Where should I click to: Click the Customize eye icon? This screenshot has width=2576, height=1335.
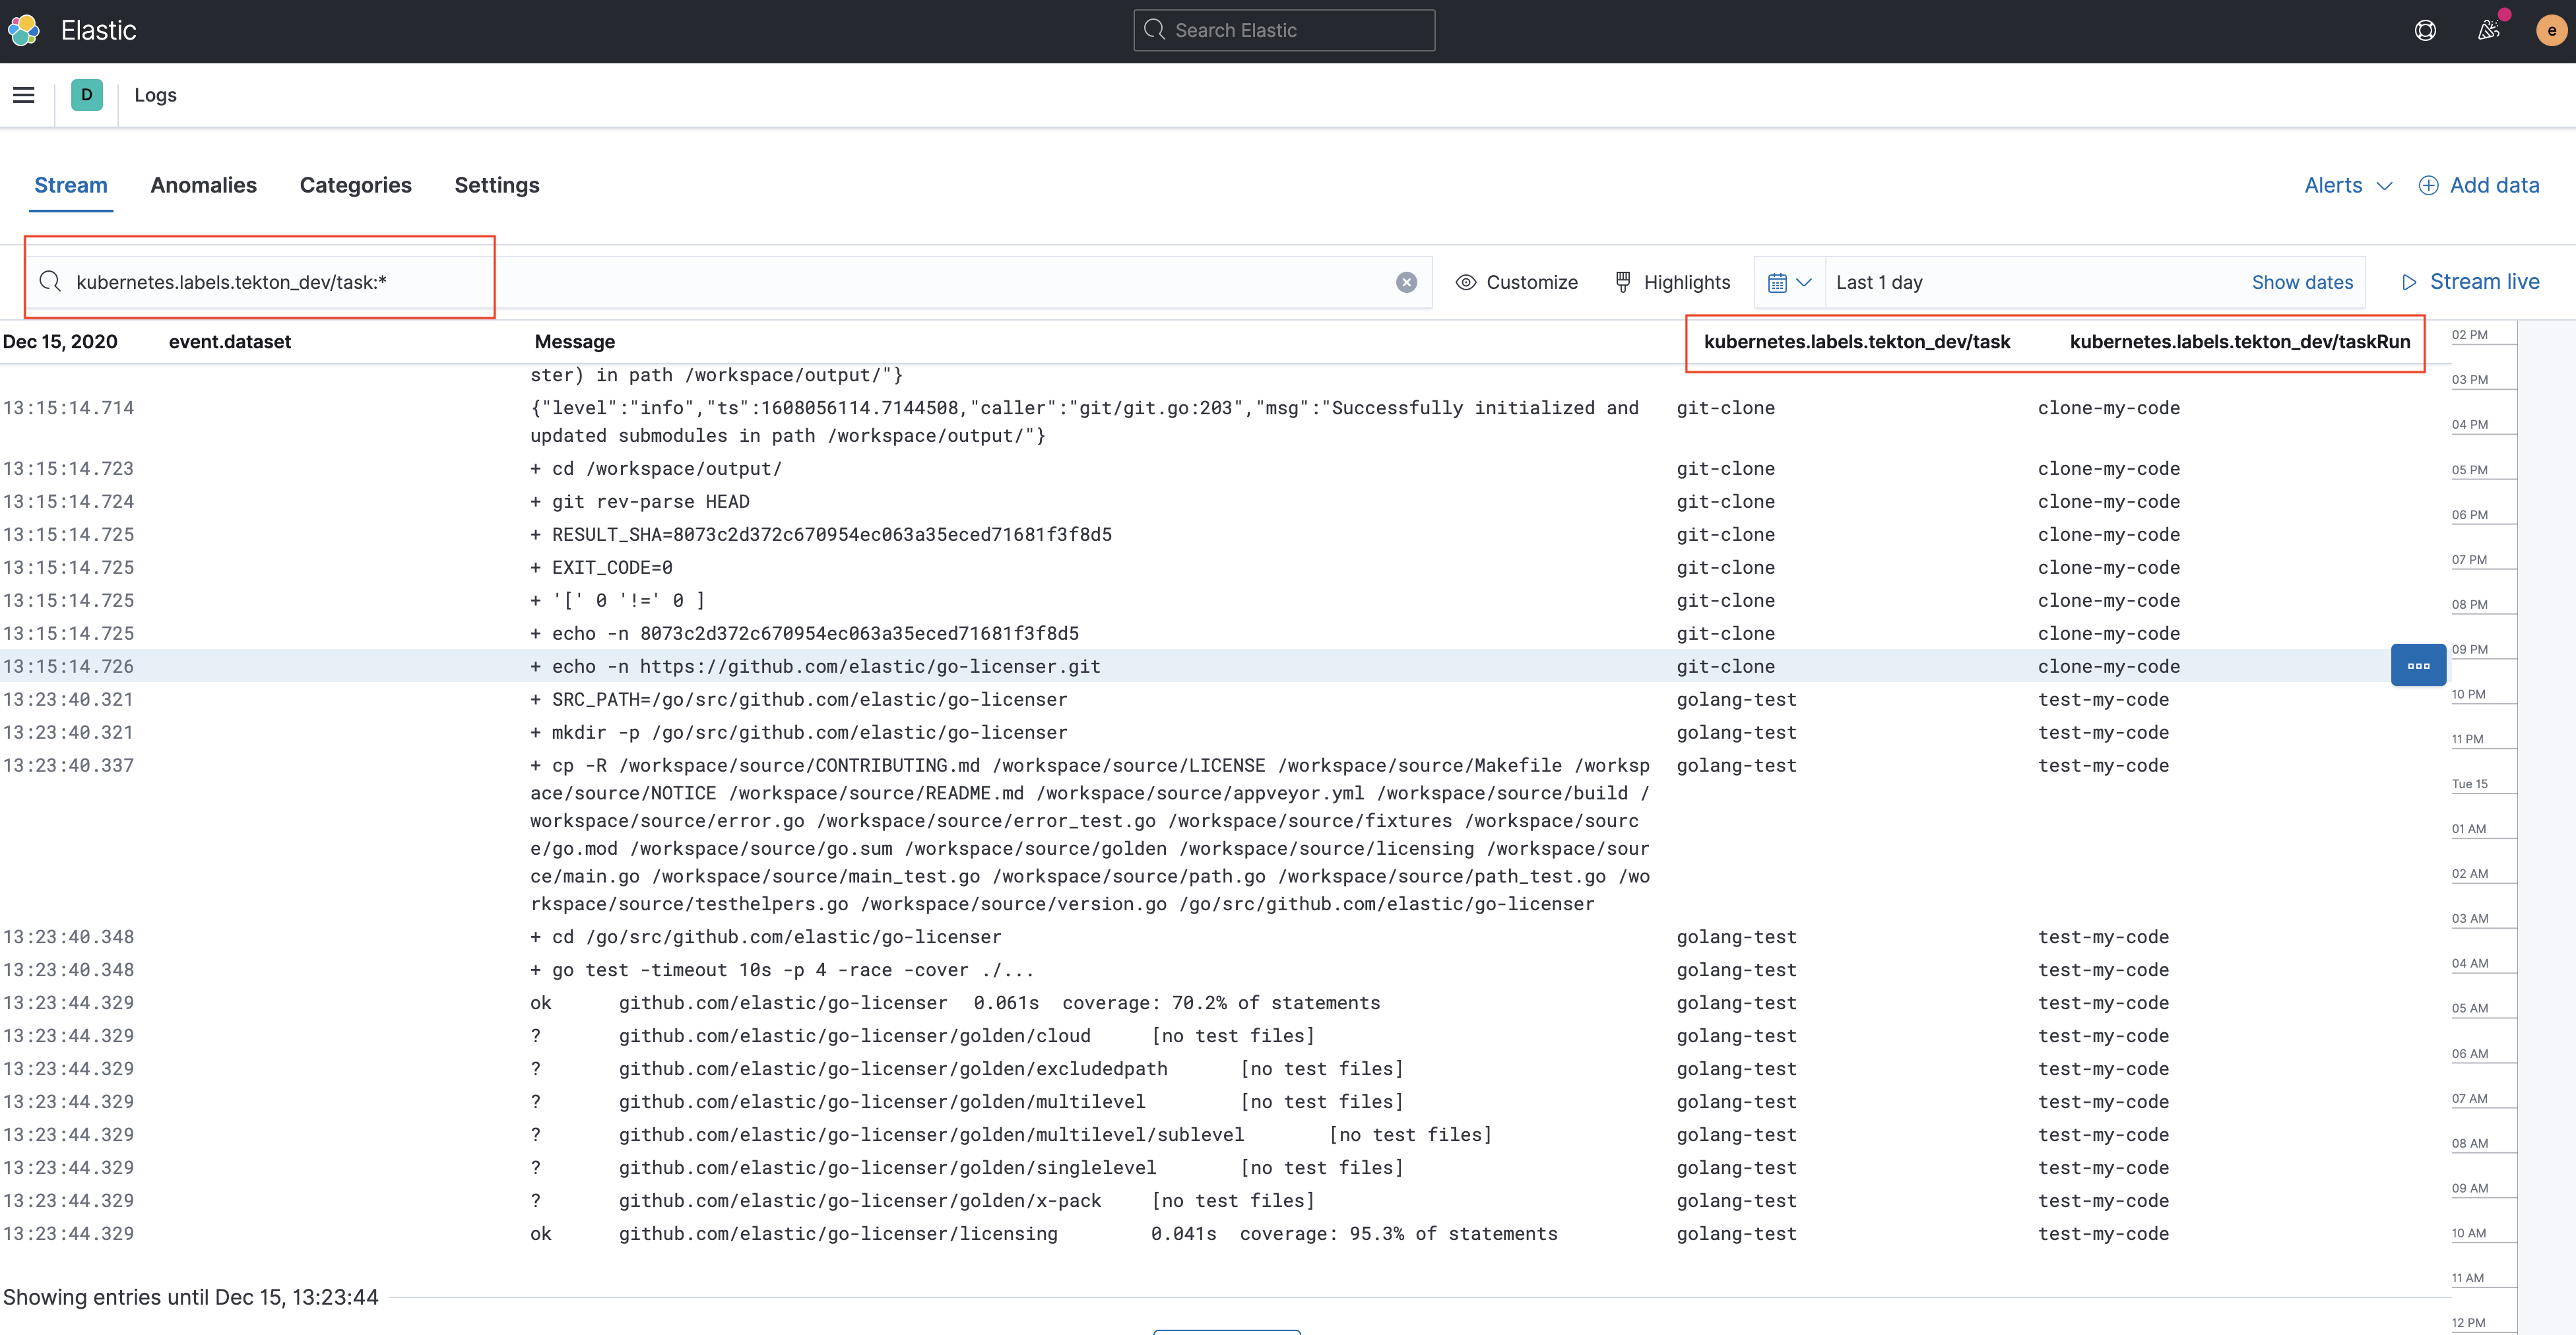tap(1466, 281)
